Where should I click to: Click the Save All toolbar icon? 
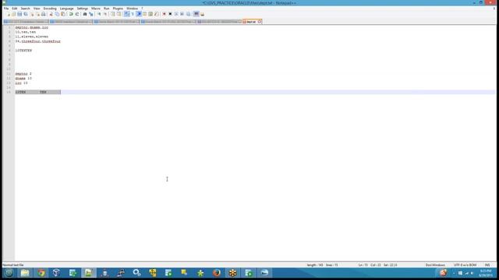pos(26,14)
